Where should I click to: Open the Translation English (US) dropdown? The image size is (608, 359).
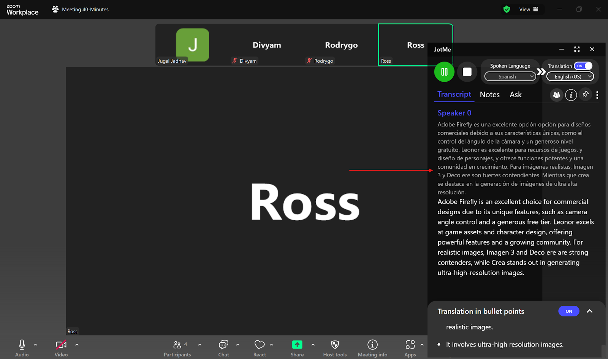click(570, 76)
